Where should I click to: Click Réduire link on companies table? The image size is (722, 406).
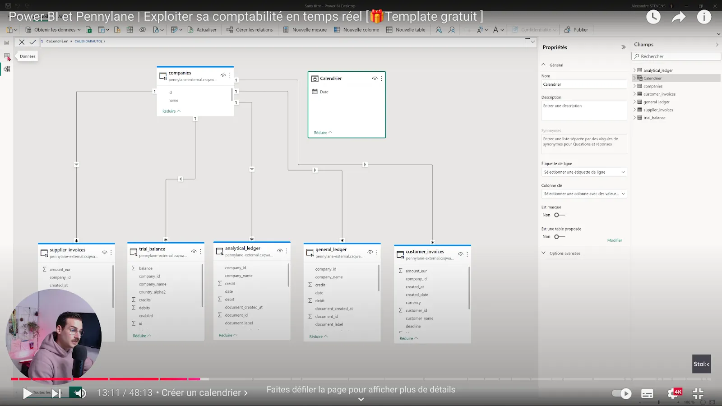click(171, 111)
